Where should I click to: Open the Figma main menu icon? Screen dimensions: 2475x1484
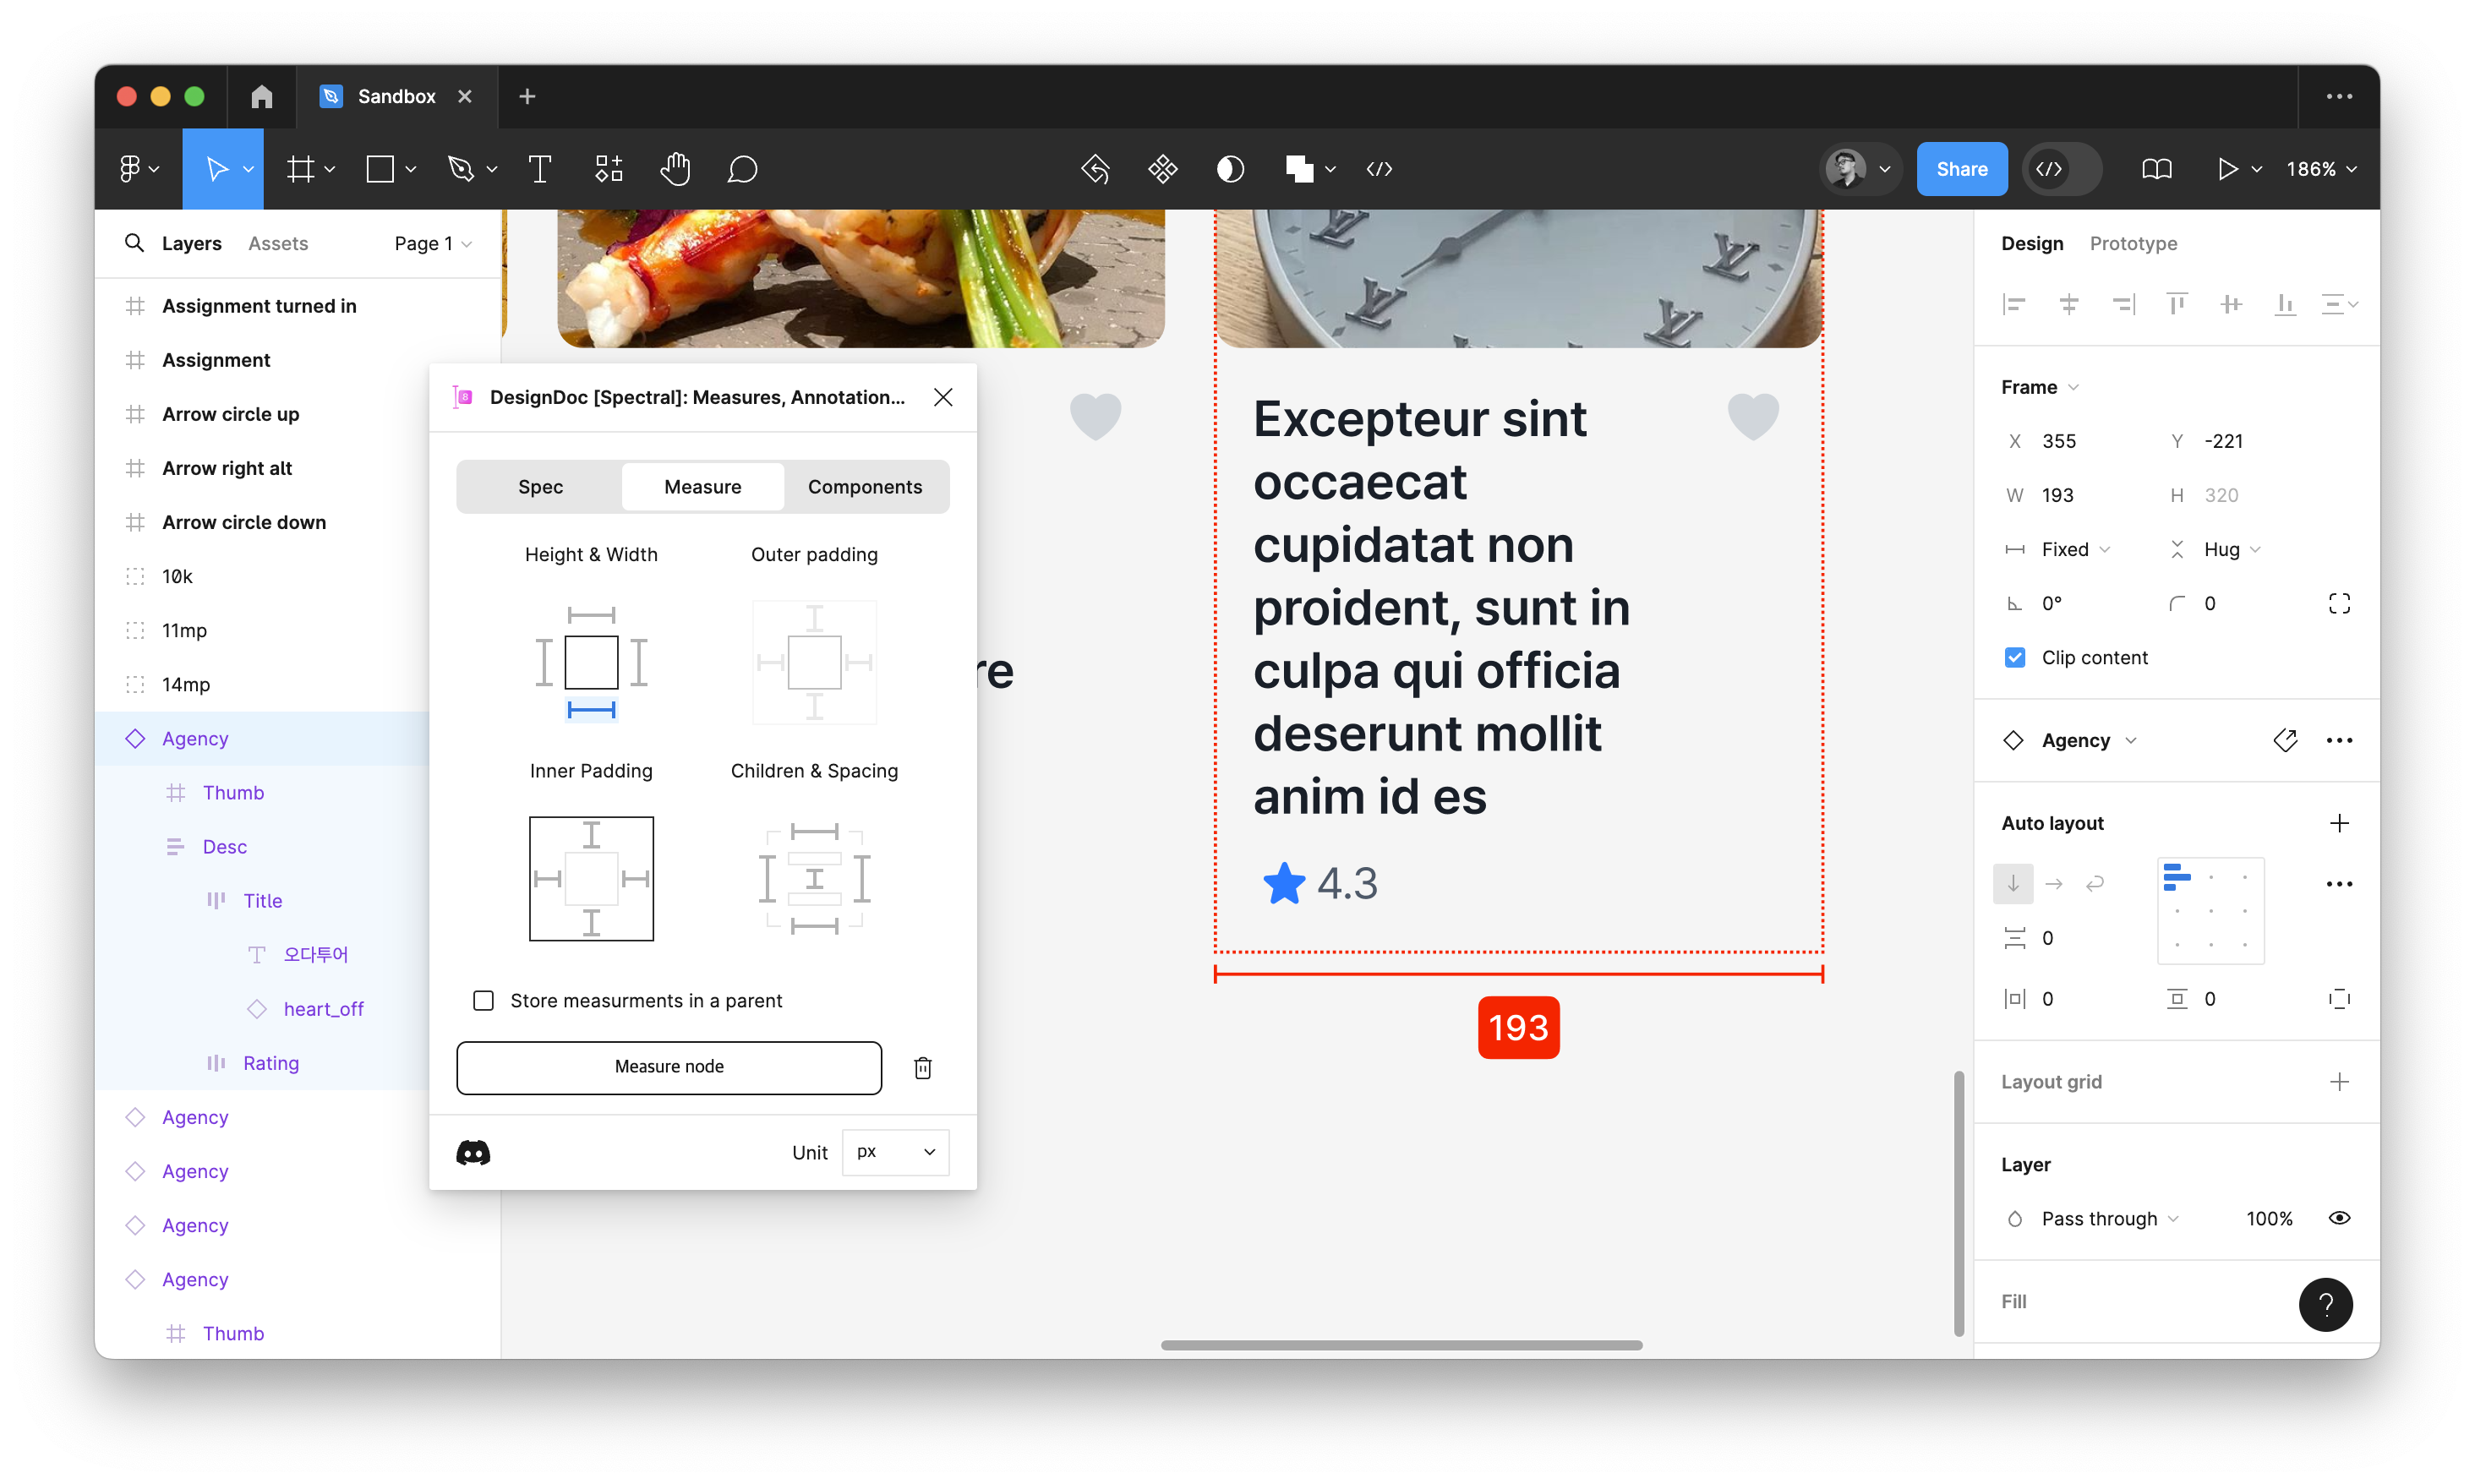130,169
